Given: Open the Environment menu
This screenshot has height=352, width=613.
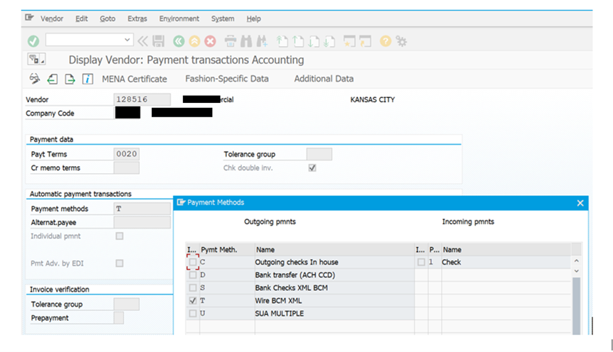Looking at the screenshot, I should point(180,18).
